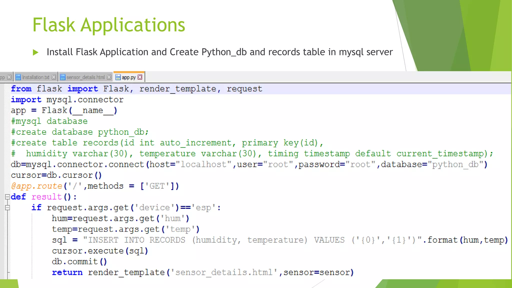Close the partially visible leftmost tab

[x=9, y=77]
